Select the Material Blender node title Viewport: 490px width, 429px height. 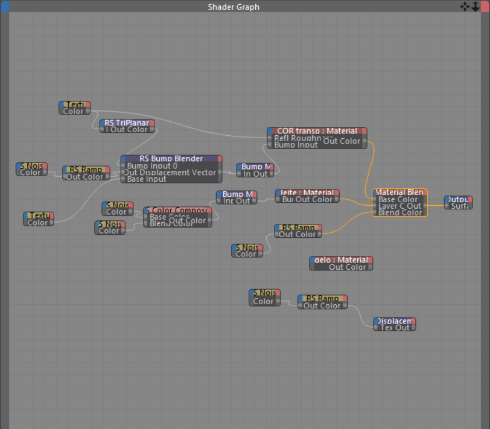coord(399,192)
